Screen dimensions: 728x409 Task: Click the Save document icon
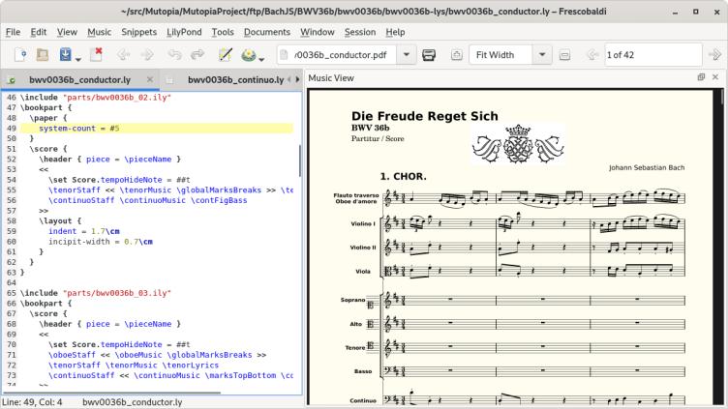pos(65,55)
